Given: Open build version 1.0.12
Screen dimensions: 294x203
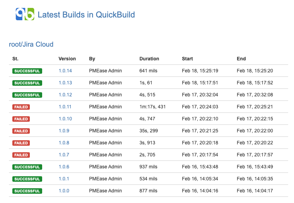Looking at the screenshot, I should pos(65,95).
